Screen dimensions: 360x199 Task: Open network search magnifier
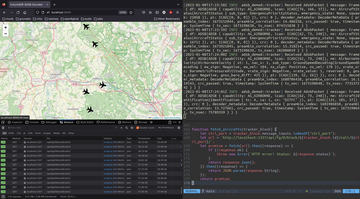click(127, 128)
